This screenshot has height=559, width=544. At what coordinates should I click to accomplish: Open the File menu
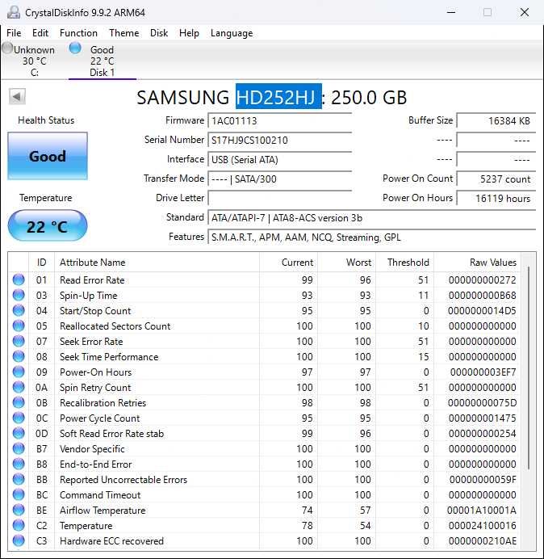click(x=14, y=33)
